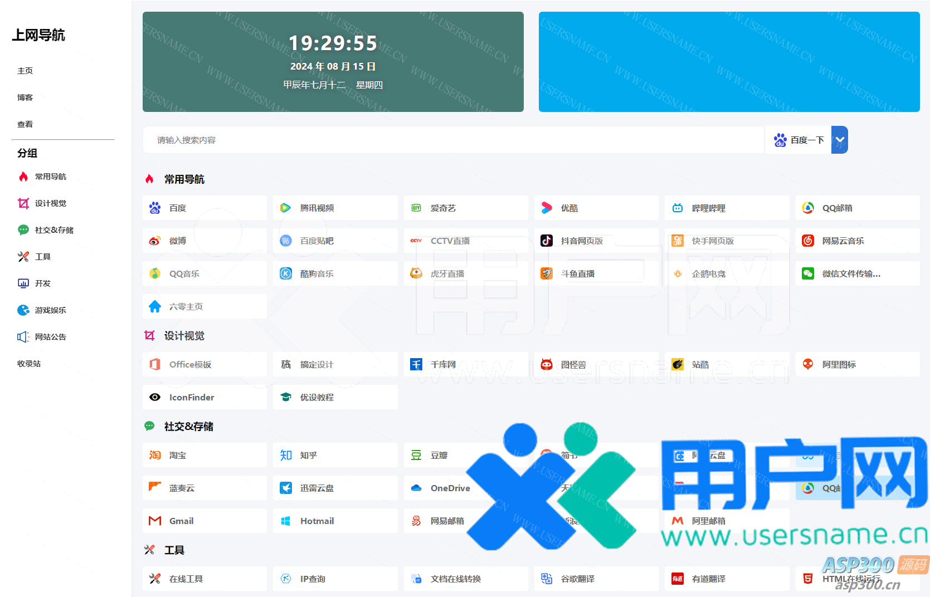Open 抖音网页版 via its icon

[547, 241]
